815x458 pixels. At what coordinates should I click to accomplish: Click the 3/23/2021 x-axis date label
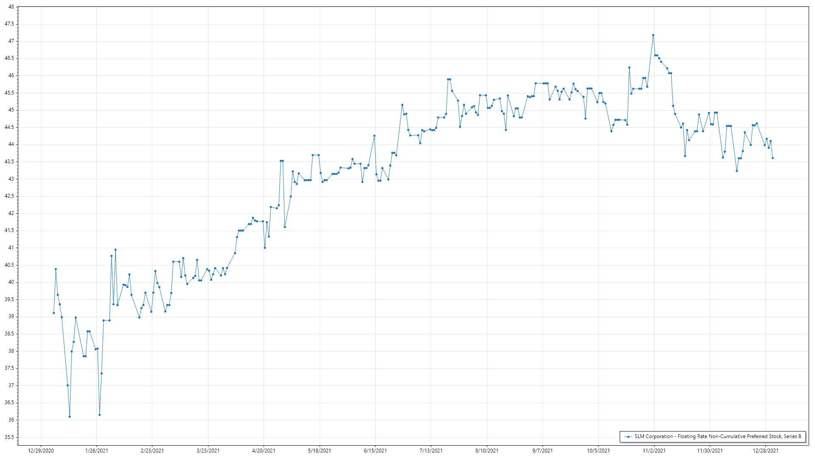click(x=208, y=451)
